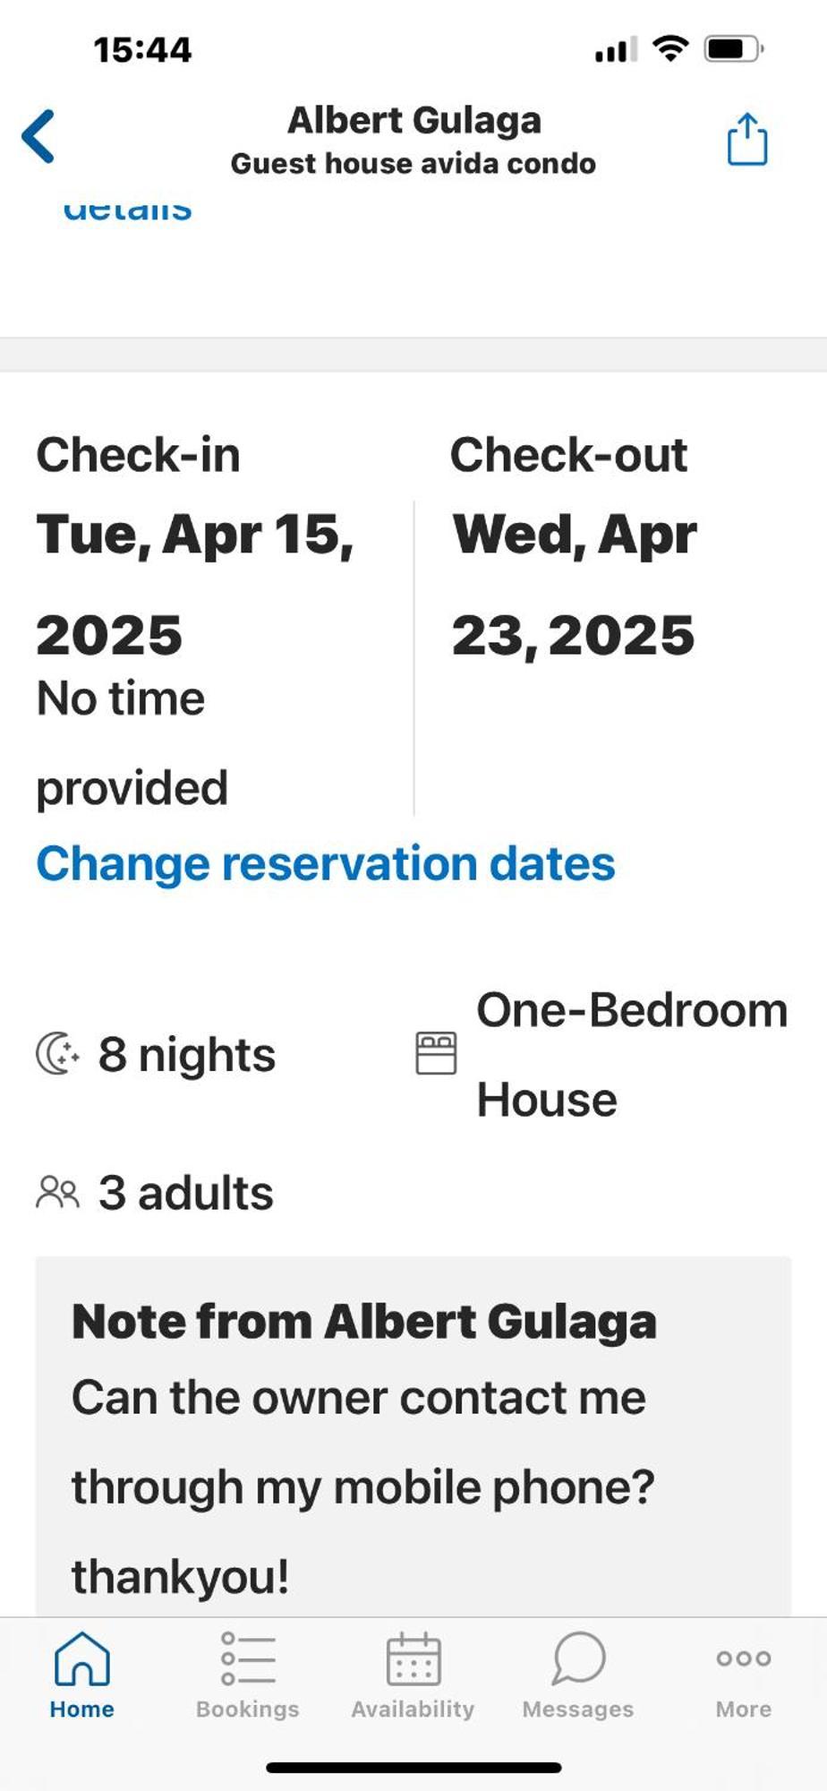Tap the Home house icon
The height and width of the screenshot is (1791, 827).
click(x=82, y=1658)
